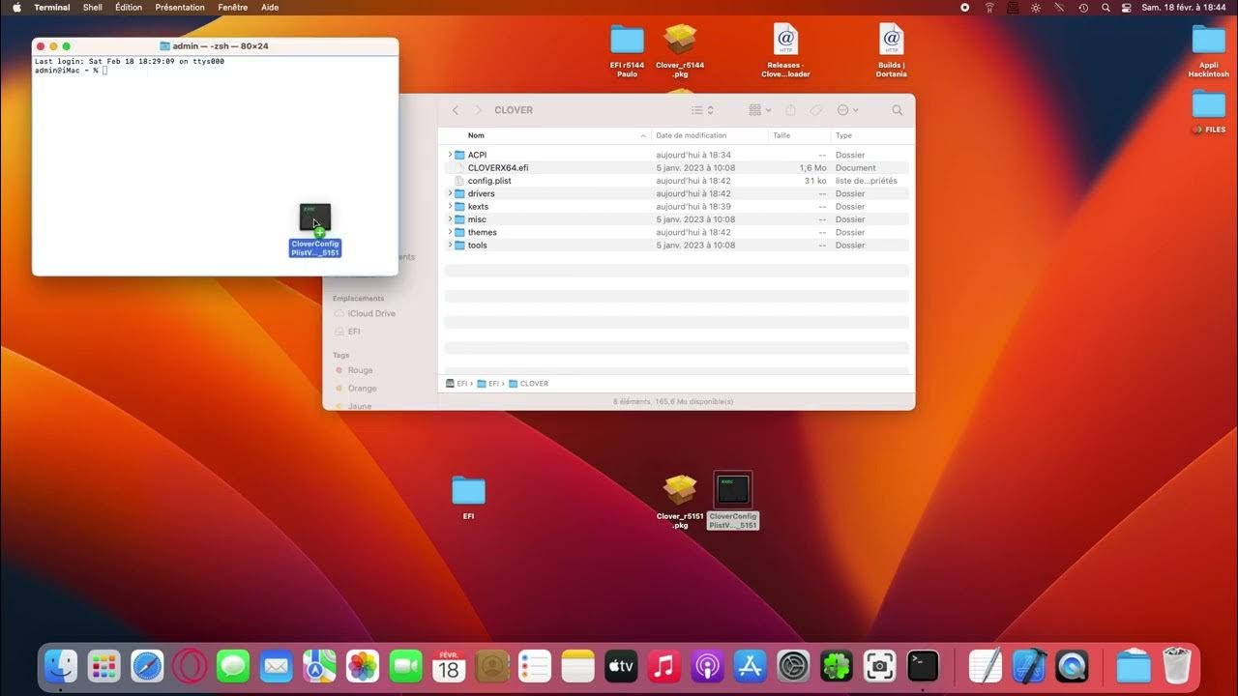Viewport: 1238px width, 696px height.
Task: Launch Music from the Dock
Action: pyautogui.click(x=663, y=665)
